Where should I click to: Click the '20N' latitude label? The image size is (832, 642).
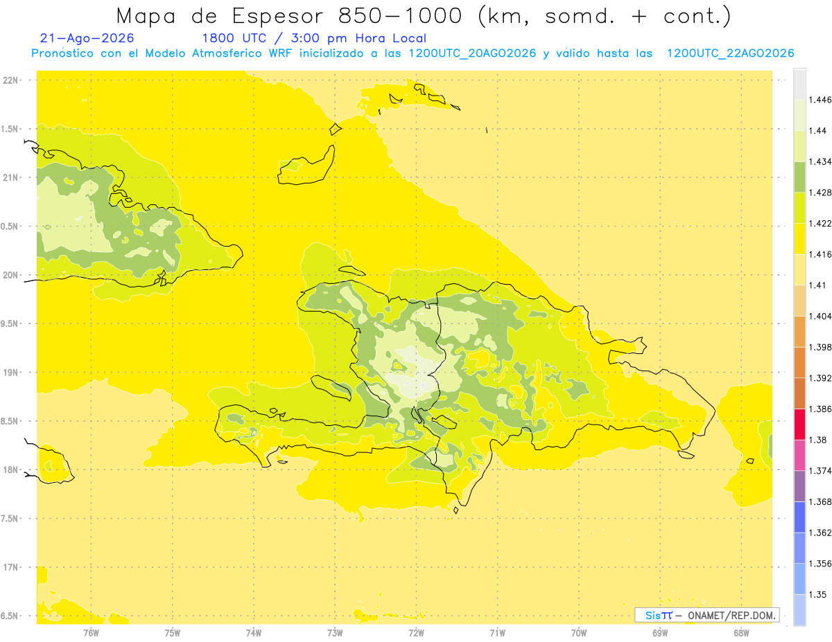tap(12, 275)
